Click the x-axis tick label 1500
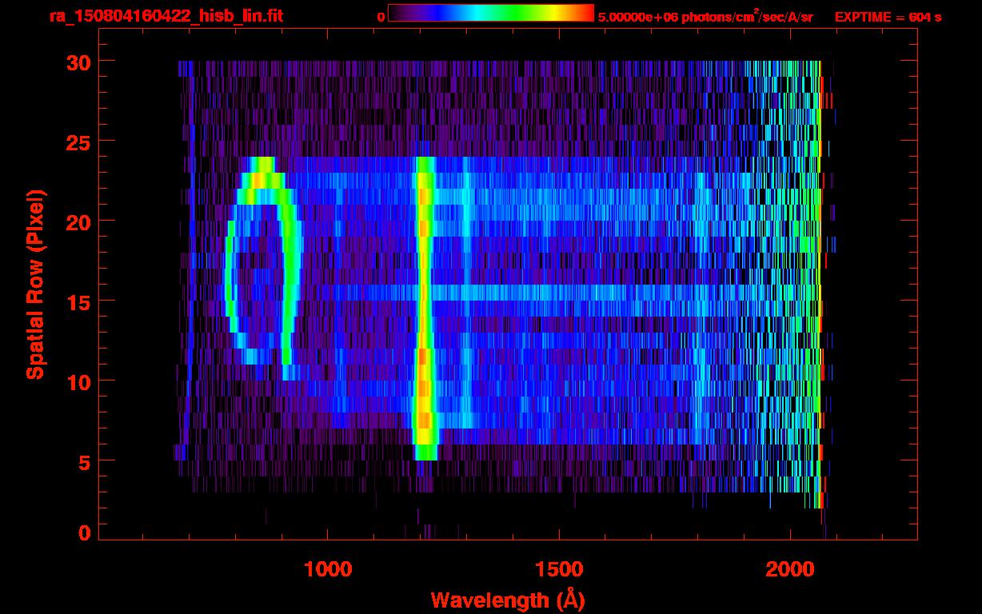This screenshot has width=982, height=614. [x=559, y=569]
